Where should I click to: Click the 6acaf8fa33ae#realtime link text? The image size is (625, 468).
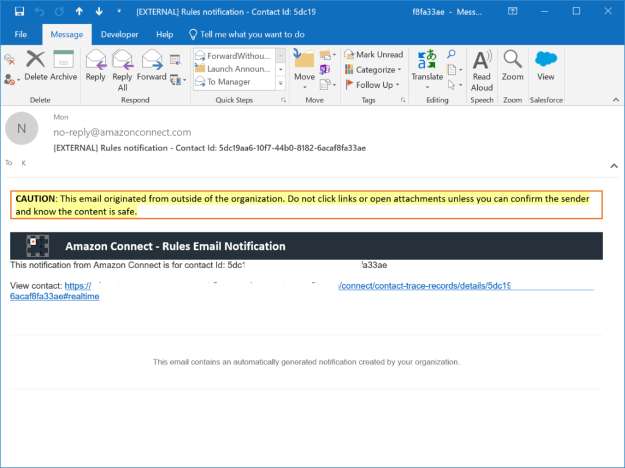54,297
